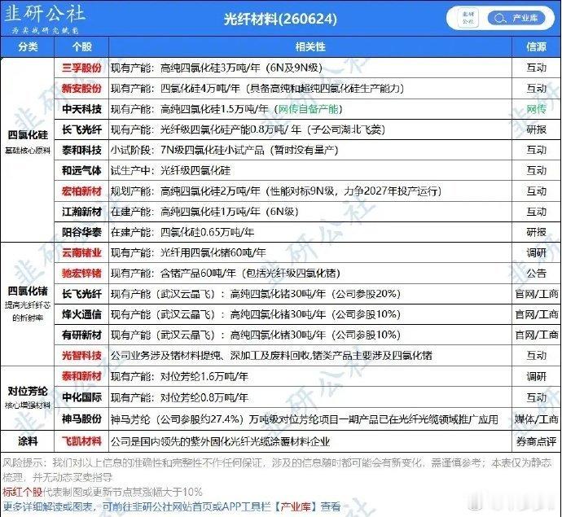562x517 pixels.
Task: Click the 风险提示 disclaimer text
Action: [x=277, y=470]
